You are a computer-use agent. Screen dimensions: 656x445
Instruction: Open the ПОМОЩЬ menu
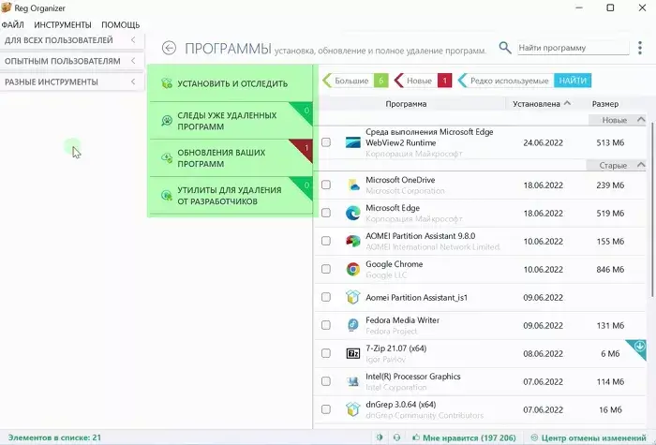pyautogui.click(x=120, y=24)
